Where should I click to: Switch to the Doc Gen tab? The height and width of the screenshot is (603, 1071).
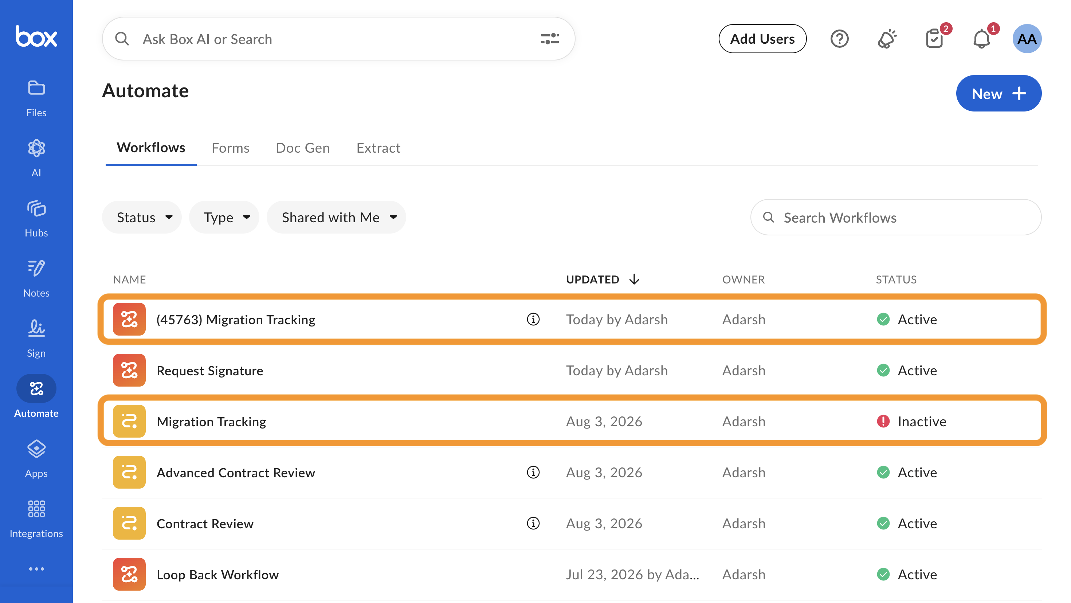(303, 148)
